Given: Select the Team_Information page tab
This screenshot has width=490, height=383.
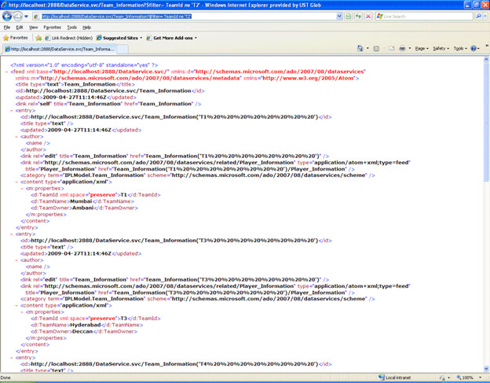Looking at the screenshot, I should pos(60,49).
